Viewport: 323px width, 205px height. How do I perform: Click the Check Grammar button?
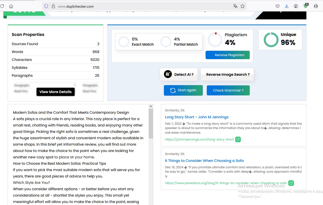pos(228,90)
